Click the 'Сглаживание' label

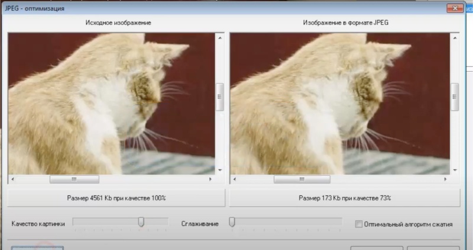pos(200,224)
